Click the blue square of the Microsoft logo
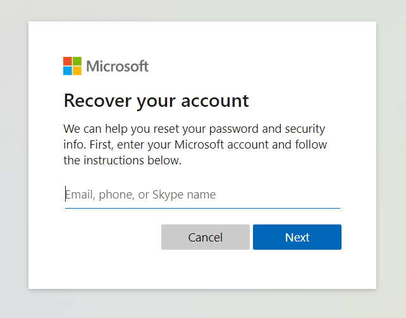The width and height of the screenshot is (406, 318). pyautogui.click(x=68, y=71)
